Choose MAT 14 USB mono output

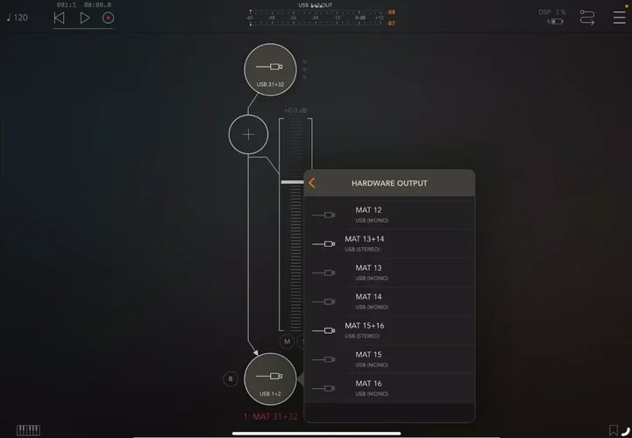click(x=389, y=301)
